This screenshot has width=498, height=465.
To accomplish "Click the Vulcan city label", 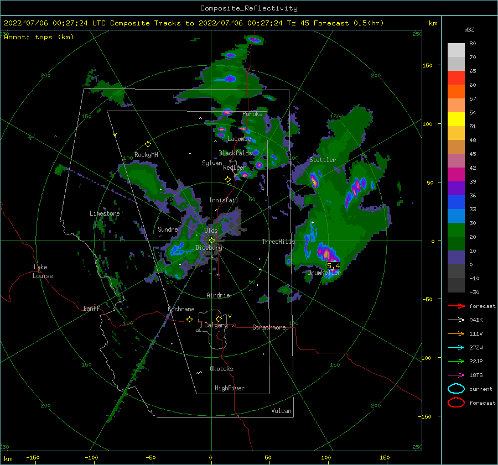I will point(282,411).
